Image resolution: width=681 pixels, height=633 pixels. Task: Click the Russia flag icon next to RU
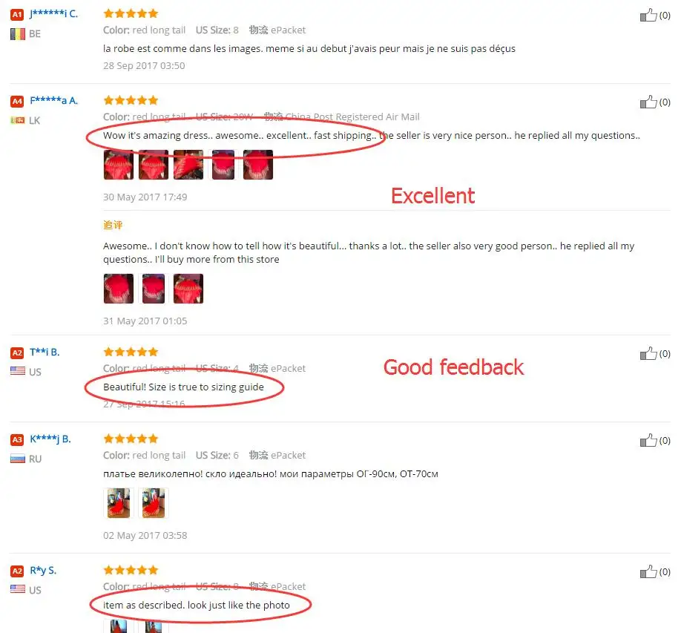[18, 459]
